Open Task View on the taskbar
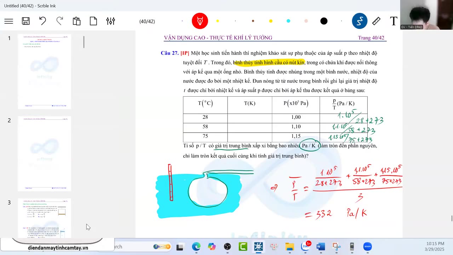This screenshot has width=453, height=255. click(x=180, y=247)
